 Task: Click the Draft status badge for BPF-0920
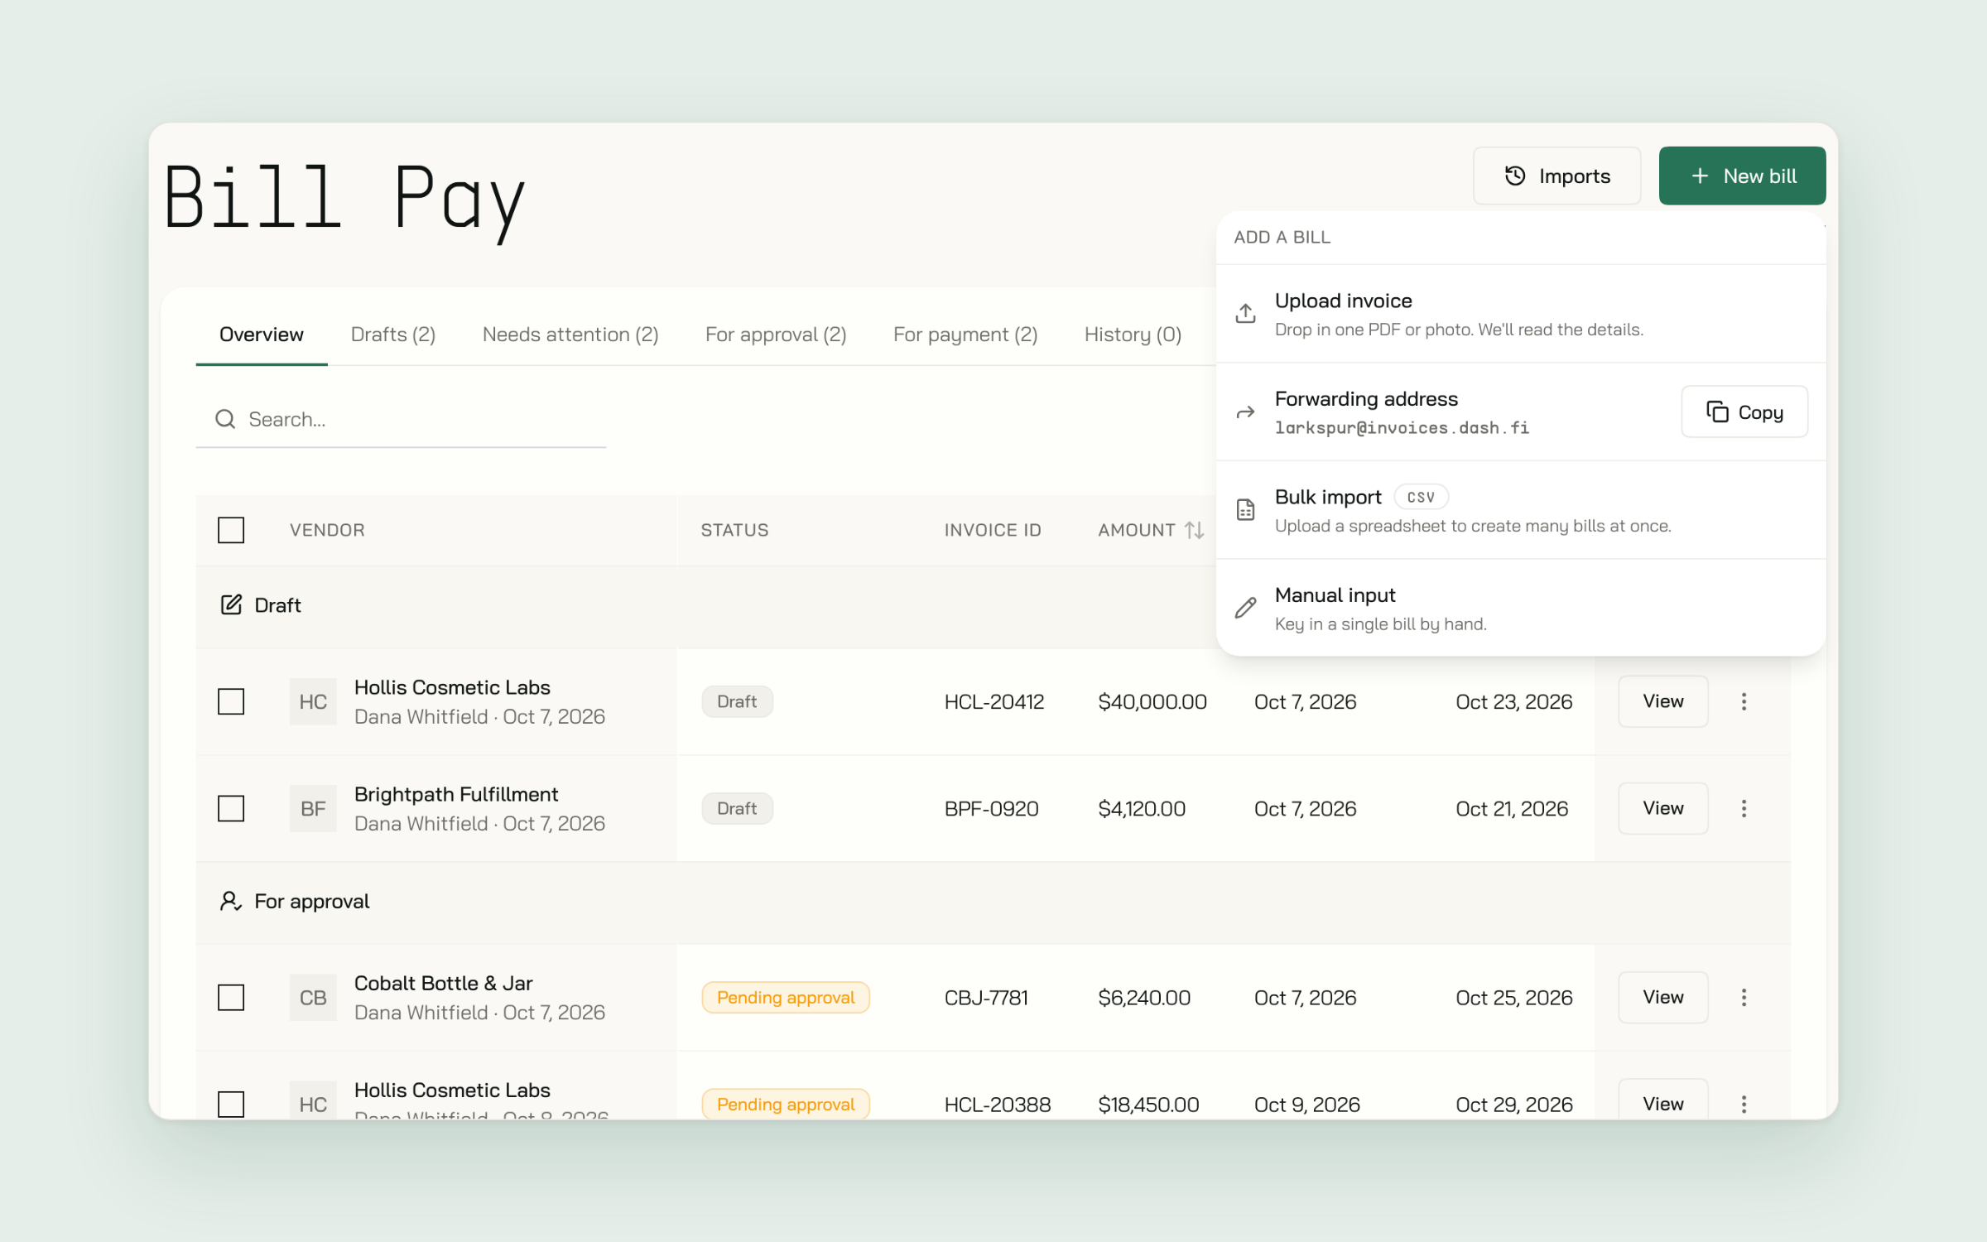(737, 808)
